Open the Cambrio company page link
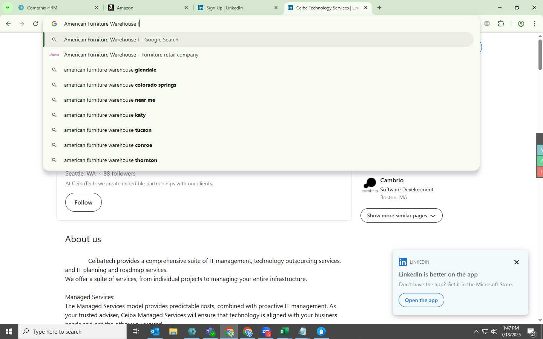543x339 pixels. click(x=392, y=180)
